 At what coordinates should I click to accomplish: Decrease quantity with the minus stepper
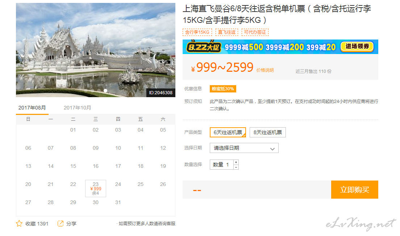pyautogui.click(x=236, y=167)
